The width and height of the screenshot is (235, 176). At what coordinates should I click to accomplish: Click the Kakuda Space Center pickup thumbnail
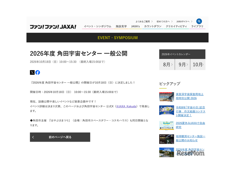click(x=166, y=152)
